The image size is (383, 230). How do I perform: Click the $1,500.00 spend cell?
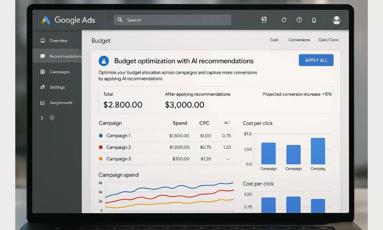(x=179, y=136)
